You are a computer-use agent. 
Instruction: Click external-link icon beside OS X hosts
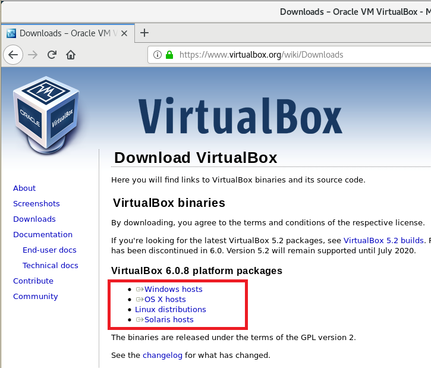coord(140,299)
